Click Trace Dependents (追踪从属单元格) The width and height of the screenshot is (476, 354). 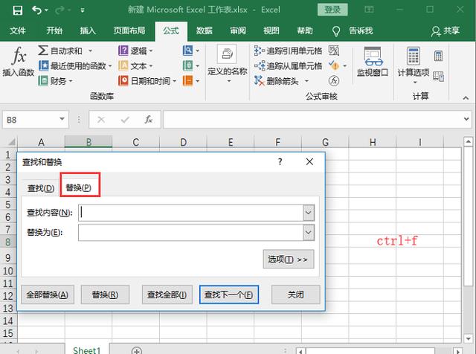point(288,65)
